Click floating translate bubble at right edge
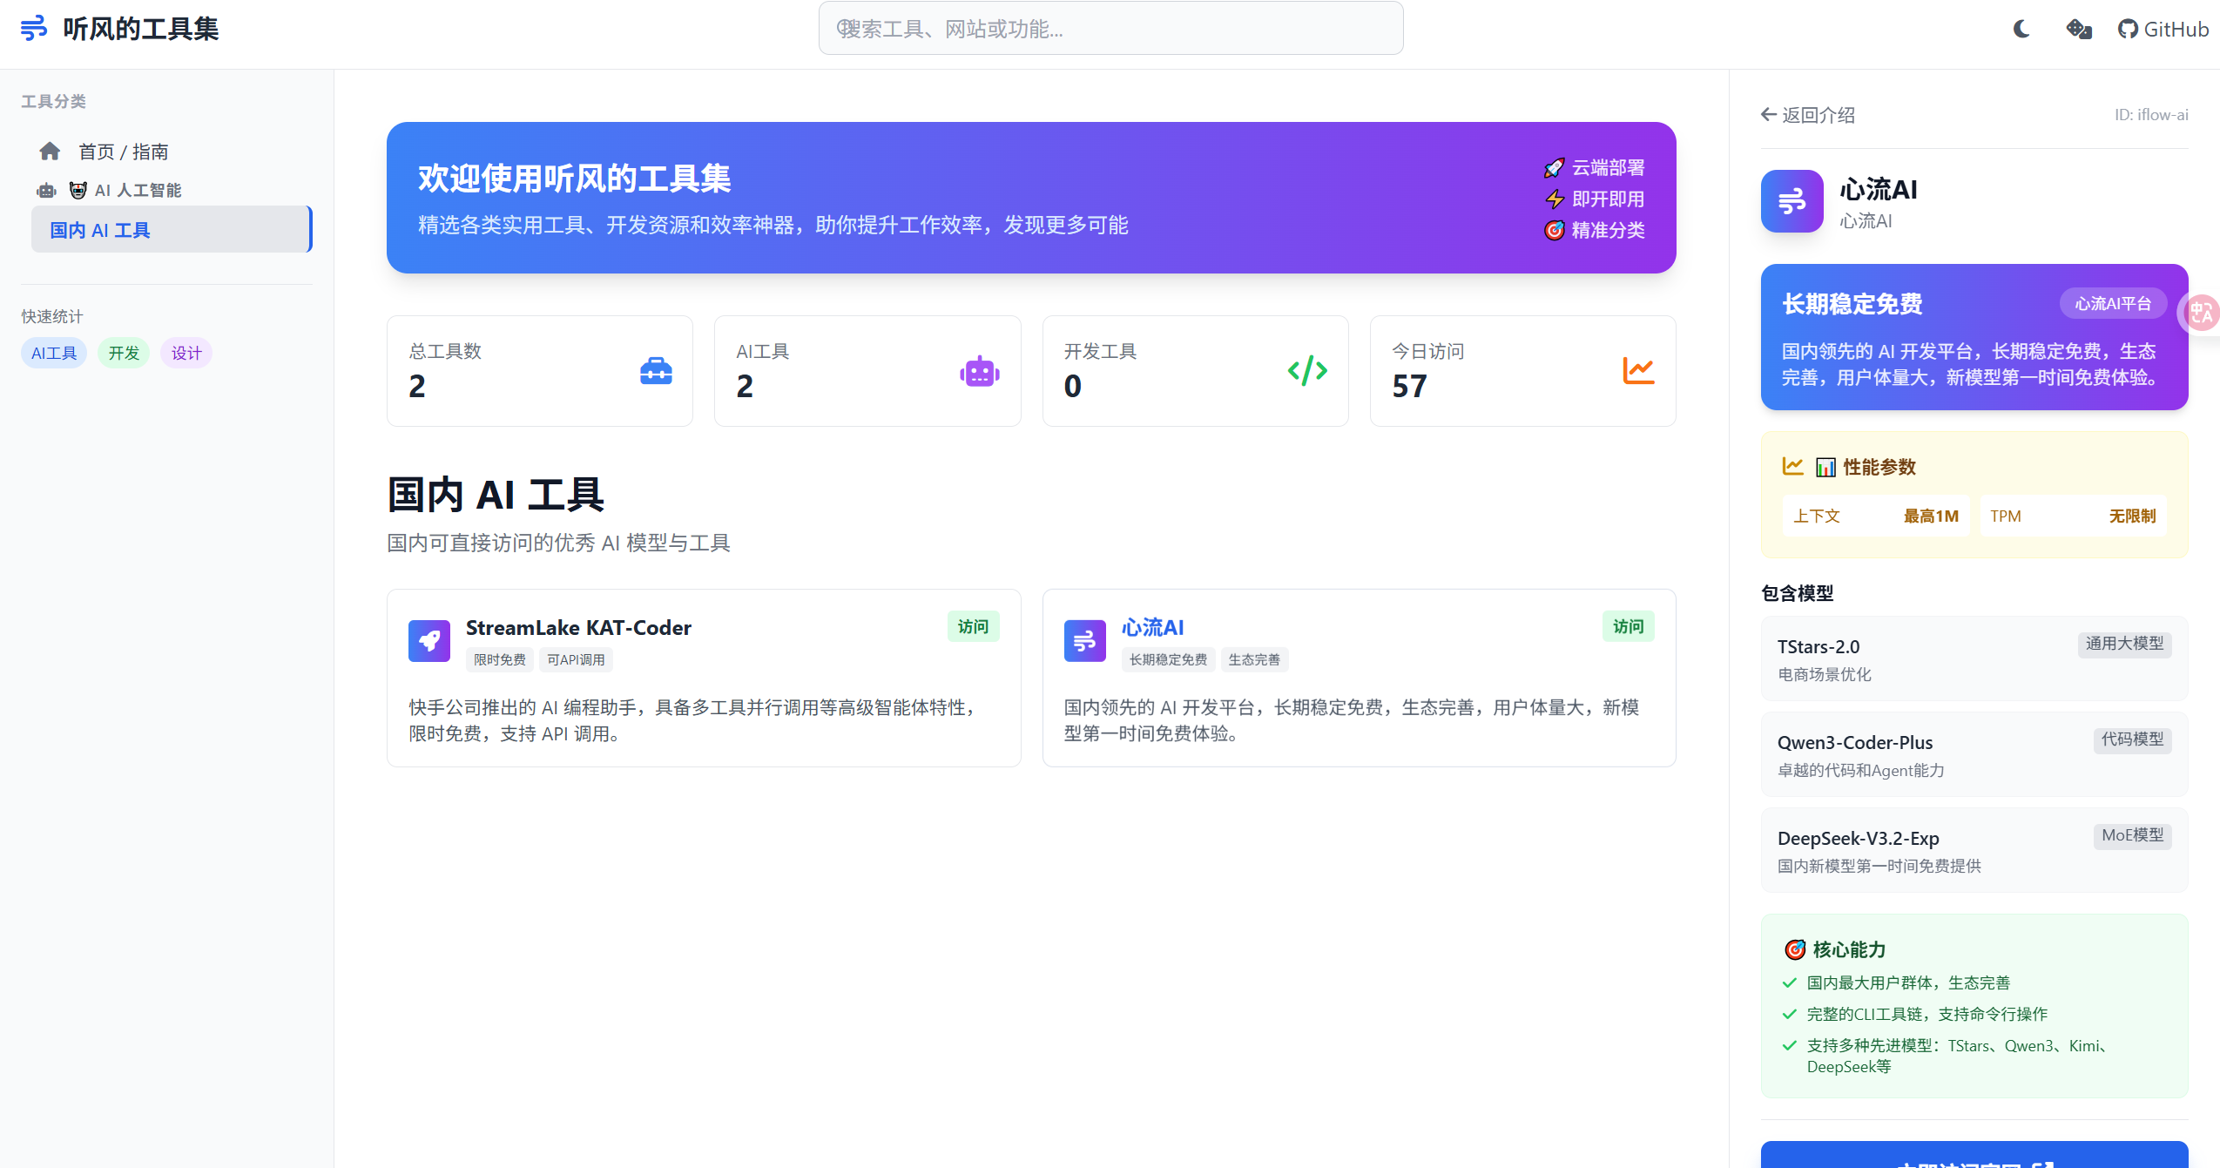2220x1168 pixels. [x=2201, y=314]
